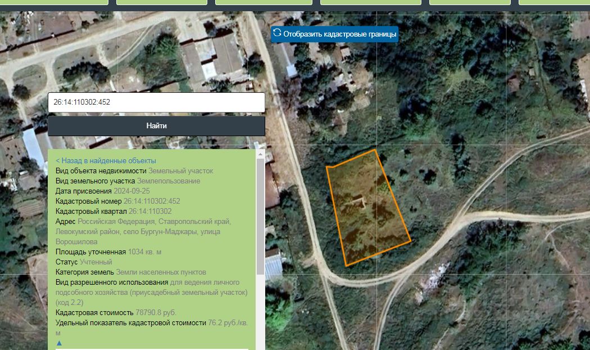The image size is (590, 350).
Task: Click the Кадастровая стоимость value 78790.8 руб.
Action: (156, 313)
